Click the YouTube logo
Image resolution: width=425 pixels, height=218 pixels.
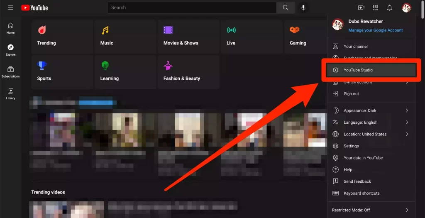click(x=34, y=7)
